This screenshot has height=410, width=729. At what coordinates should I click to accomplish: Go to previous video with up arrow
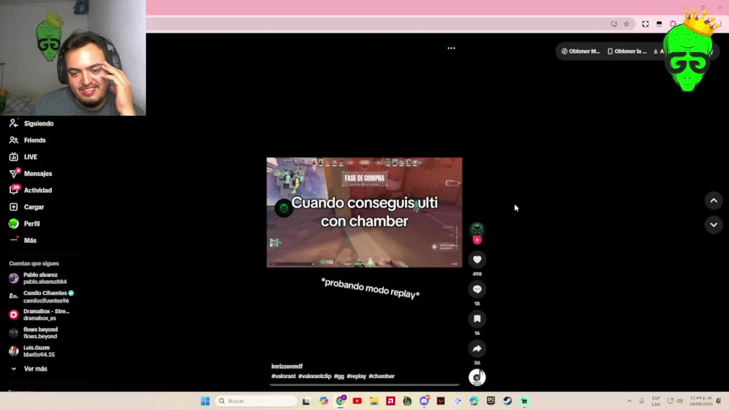[714, 200]
